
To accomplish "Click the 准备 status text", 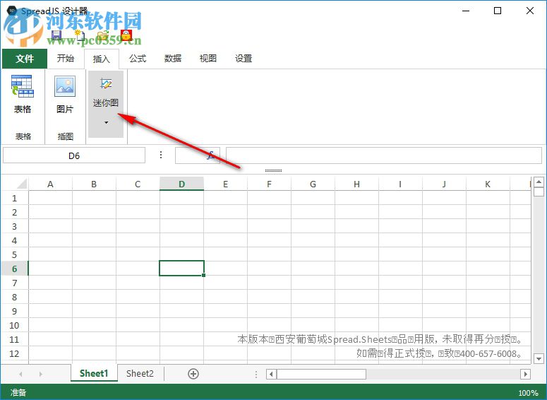I will click(18, 393).
